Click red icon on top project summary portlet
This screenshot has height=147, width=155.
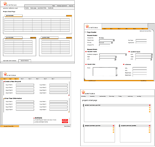[150, 105]
